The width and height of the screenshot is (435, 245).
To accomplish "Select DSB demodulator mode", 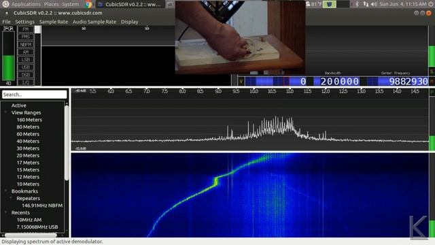I will click(x=26, y=75).
